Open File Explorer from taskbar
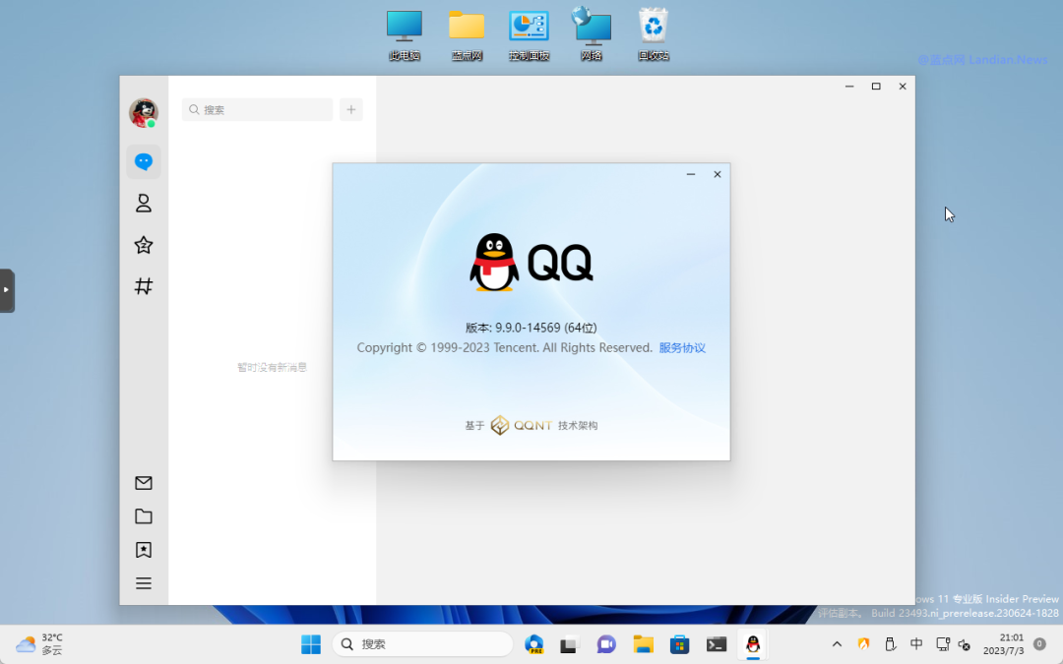The image size is (1063, 664). click(644, 644)
